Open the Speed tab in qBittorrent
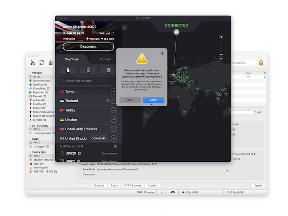The height and width of the screenshot is (216, 288). (x=258, y=186)
